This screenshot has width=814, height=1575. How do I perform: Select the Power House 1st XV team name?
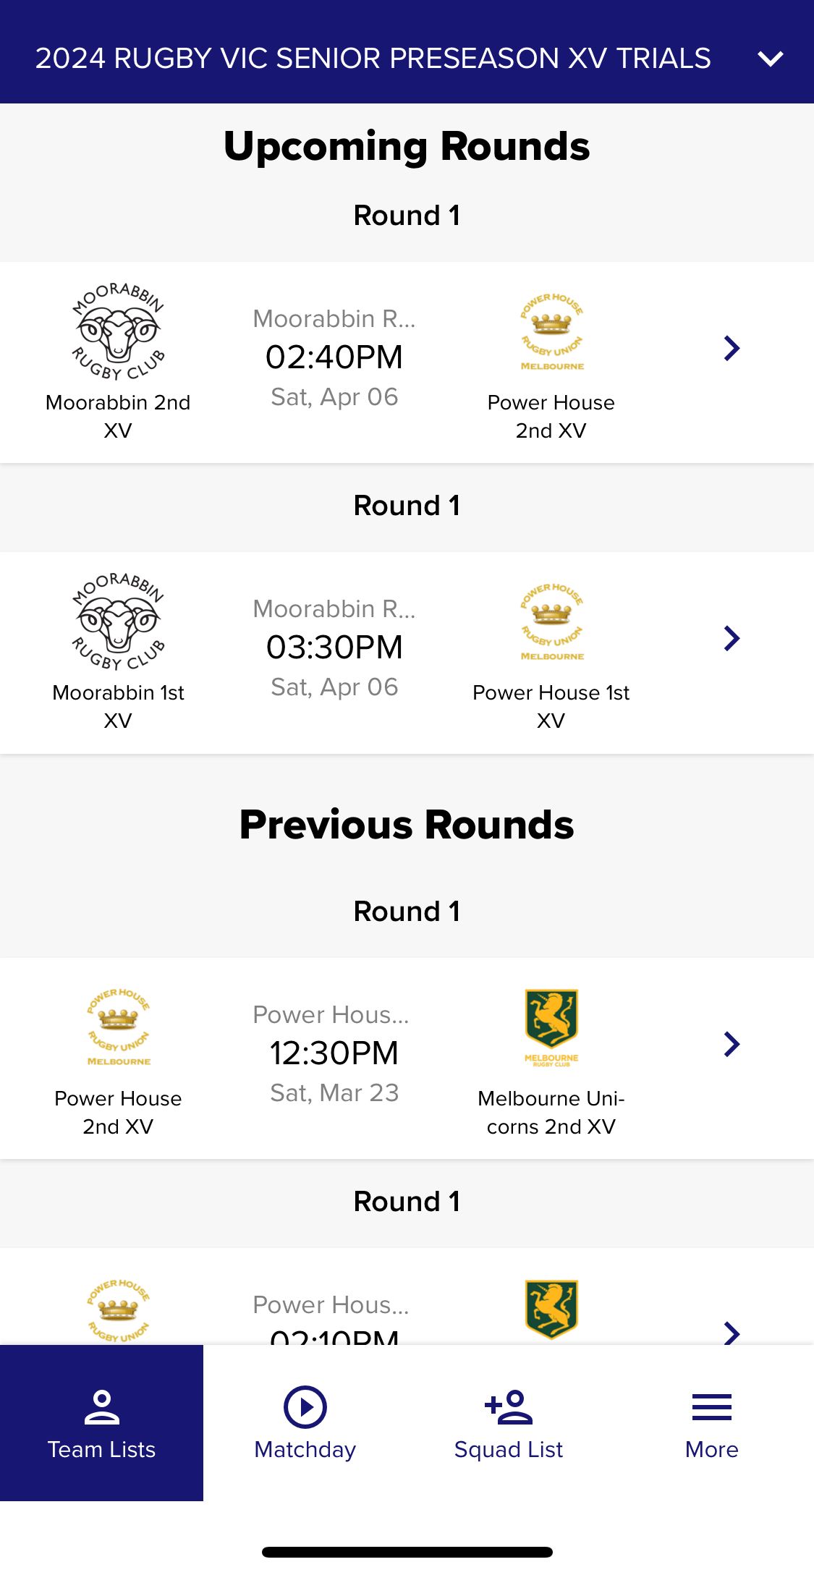pos(551,706)
